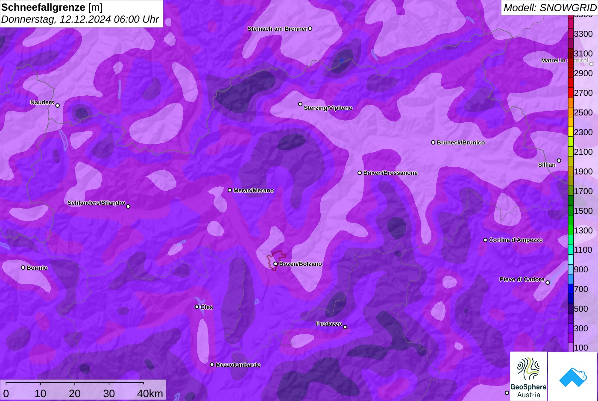Select the Brixen/Bressanone marker
598x401 pixels.
360,173
